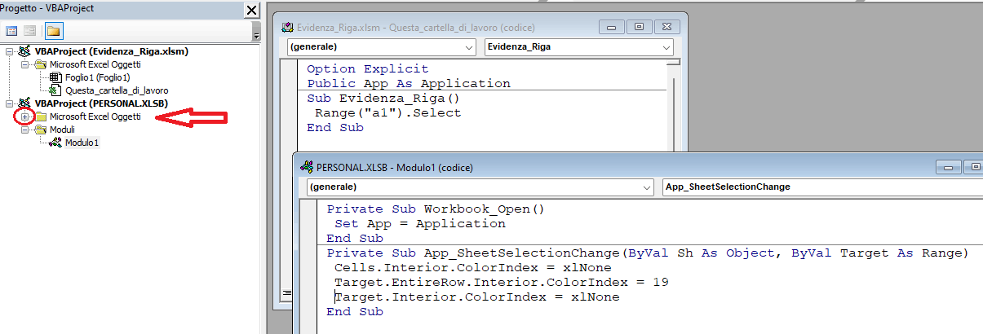This screenshot has width=983, height=334.
Task: Collapse VBAProject (Evidenza_Riga.xlsm) tree node
Action: point(9,51)
